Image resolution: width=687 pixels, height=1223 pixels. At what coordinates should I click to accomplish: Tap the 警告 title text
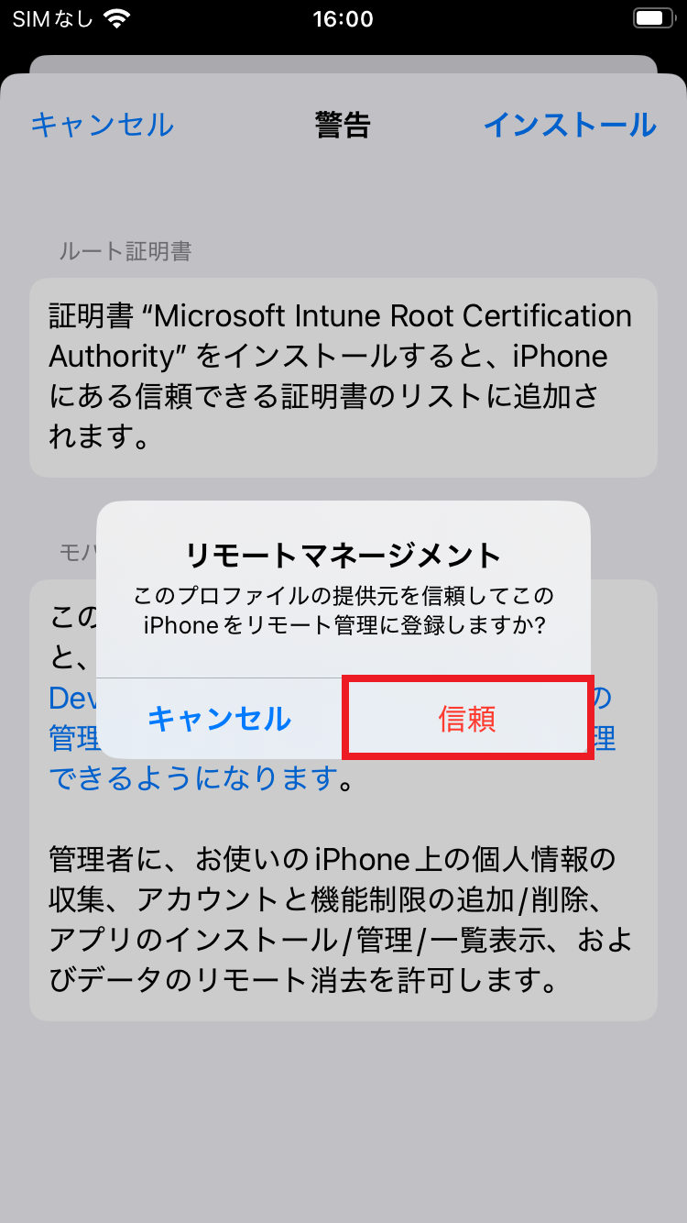pyautogui.click(x=343, y=125)
